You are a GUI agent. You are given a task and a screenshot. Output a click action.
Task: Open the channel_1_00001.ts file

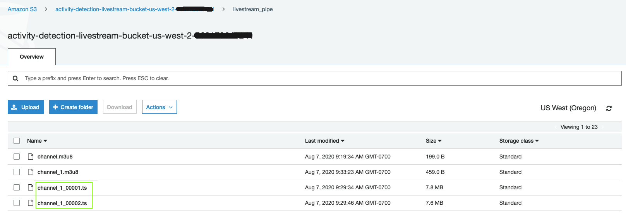(62, 188)
